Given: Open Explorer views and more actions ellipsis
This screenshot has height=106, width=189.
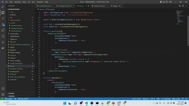Looking at the screenshot, I should tap(32, 6).
